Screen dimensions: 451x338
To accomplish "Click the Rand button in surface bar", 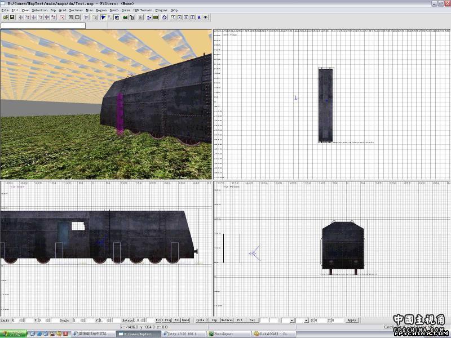I will [x=185, y=320].
